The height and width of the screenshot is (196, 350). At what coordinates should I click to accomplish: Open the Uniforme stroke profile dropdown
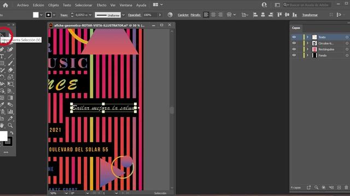click(x=124, y=15)
